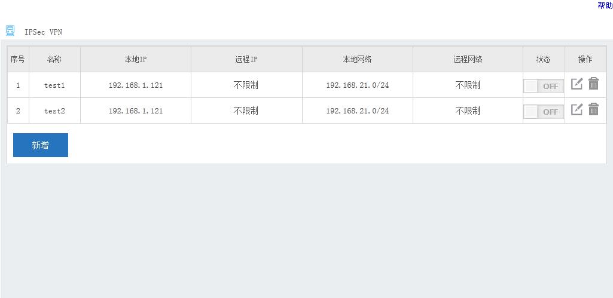Open the 帮助 help link
This screenshot has height=298, width=613.
click(x=605, y=6)
